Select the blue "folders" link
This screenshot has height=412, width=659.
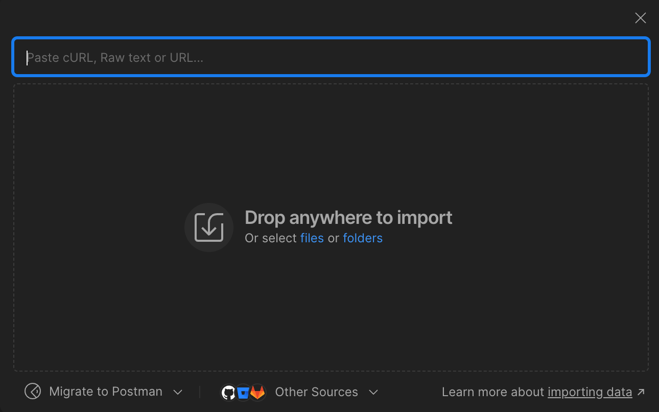pyautogui.click(x=363, y=238)
